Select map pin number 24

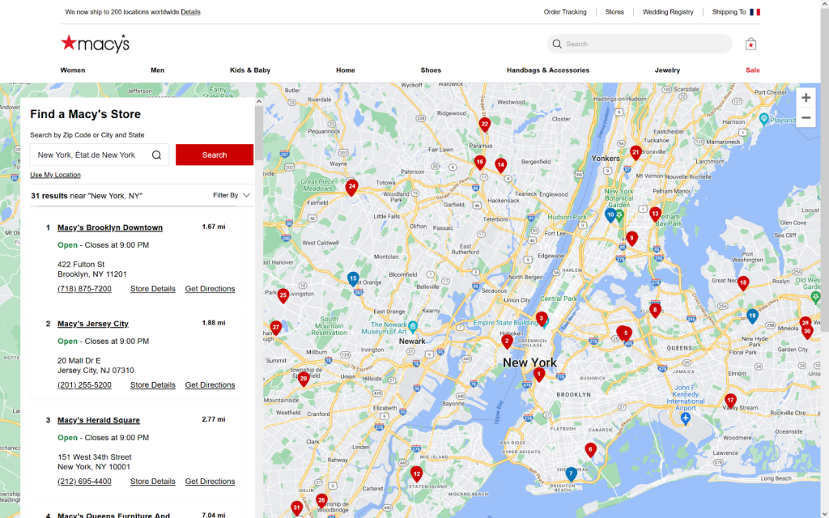click(351, 186)
